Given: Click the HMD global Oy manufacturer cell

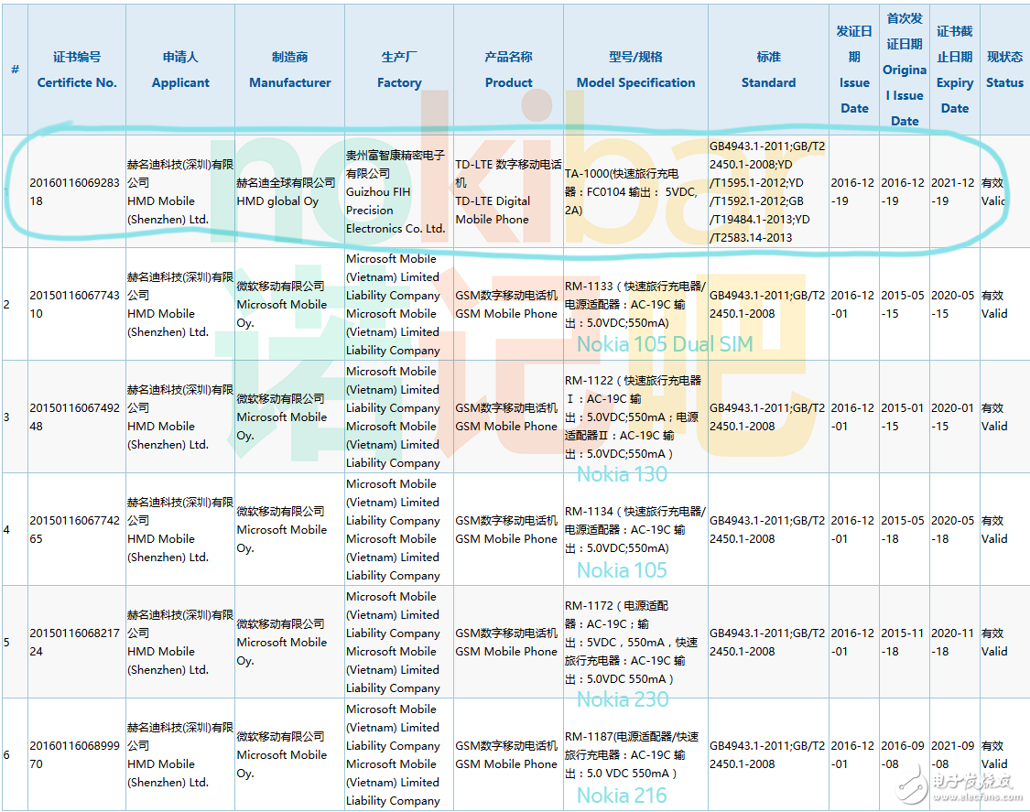Looking at the screenshot, I should (x=287, y=191).
